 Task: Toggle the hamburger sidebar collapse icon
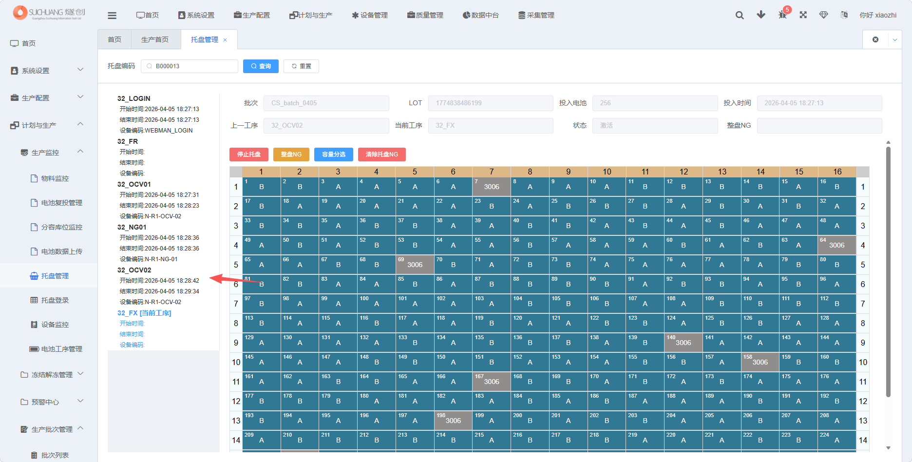click(112, 15)
